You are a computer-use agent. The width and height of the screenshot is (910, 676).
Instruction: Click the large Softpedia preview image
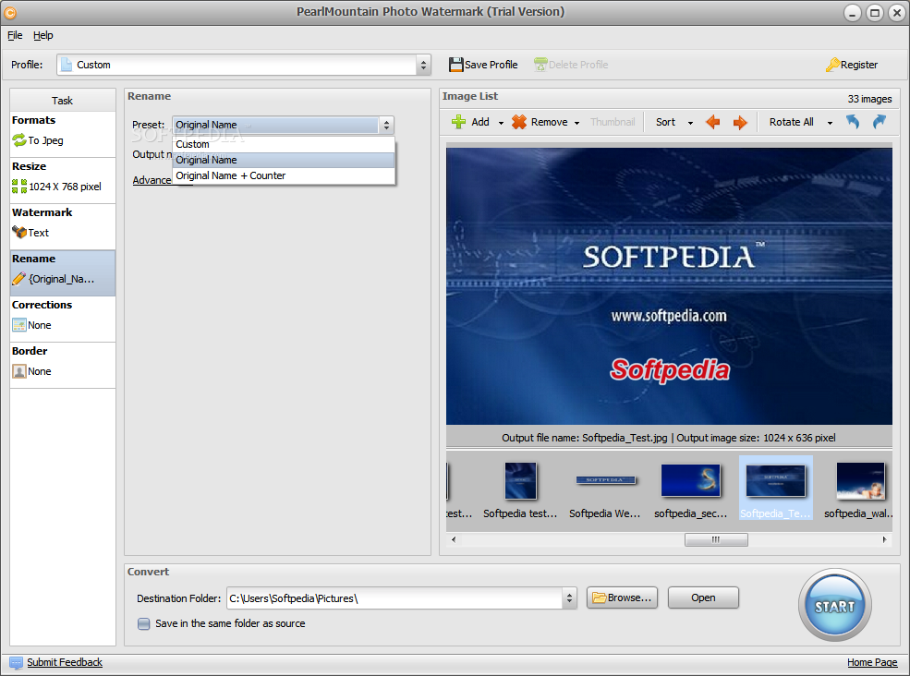pyautogui.click(x=669, y=286)
